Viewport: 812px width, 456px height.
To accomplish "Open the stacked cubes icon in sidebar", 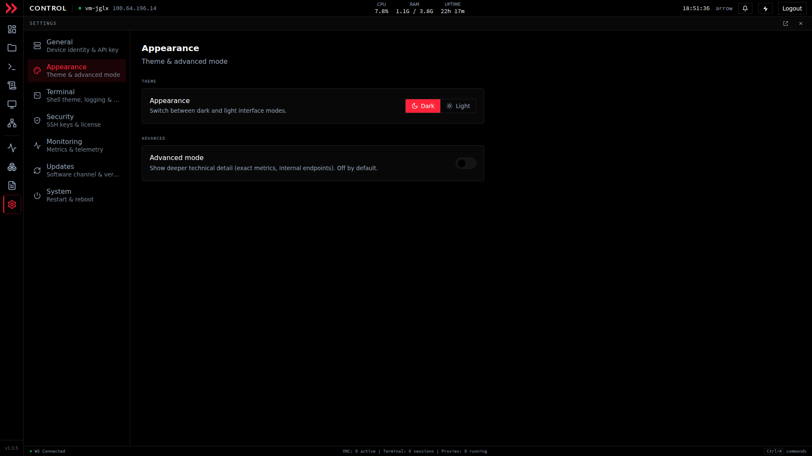I will tap(12, 167).
